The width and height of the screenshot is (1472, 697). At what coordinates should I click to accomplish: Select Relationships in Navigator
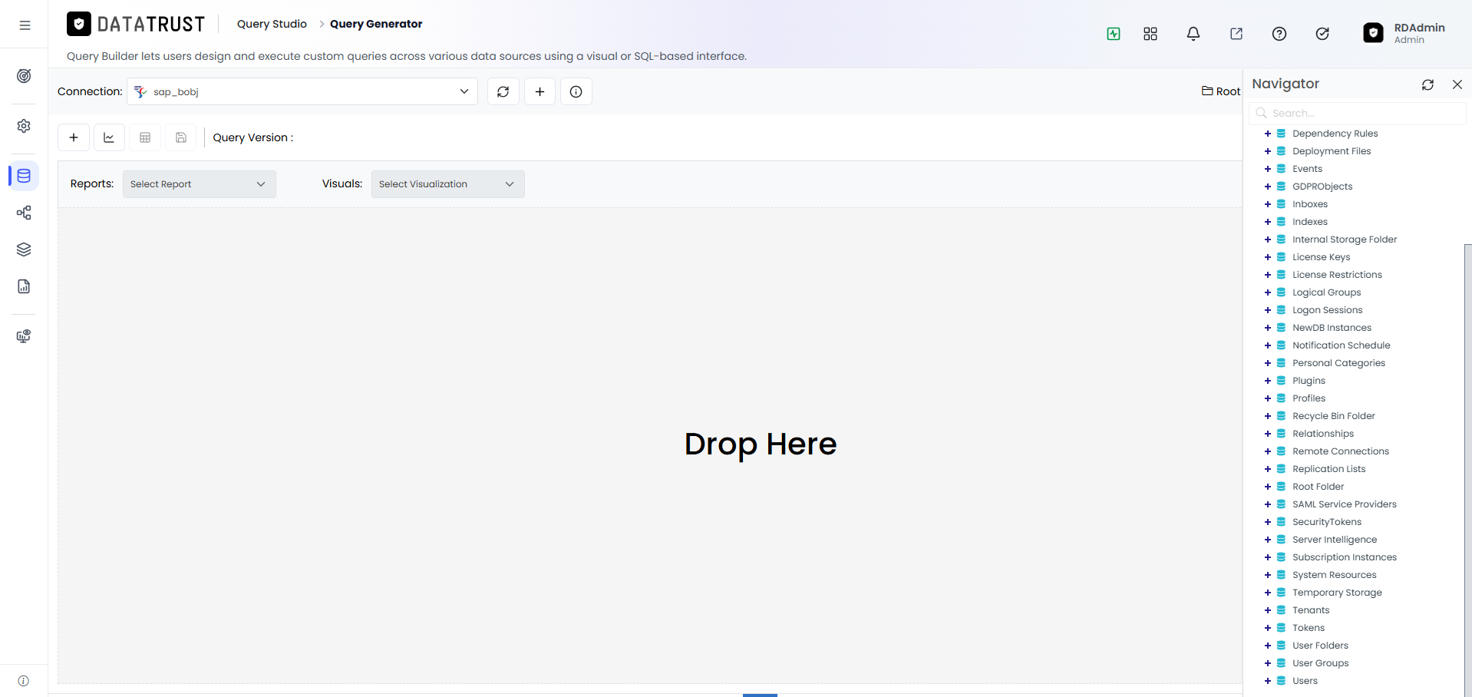pyautogui.click(x=1323, y=434)
